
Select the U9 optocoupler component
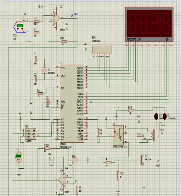click(118, 135)
